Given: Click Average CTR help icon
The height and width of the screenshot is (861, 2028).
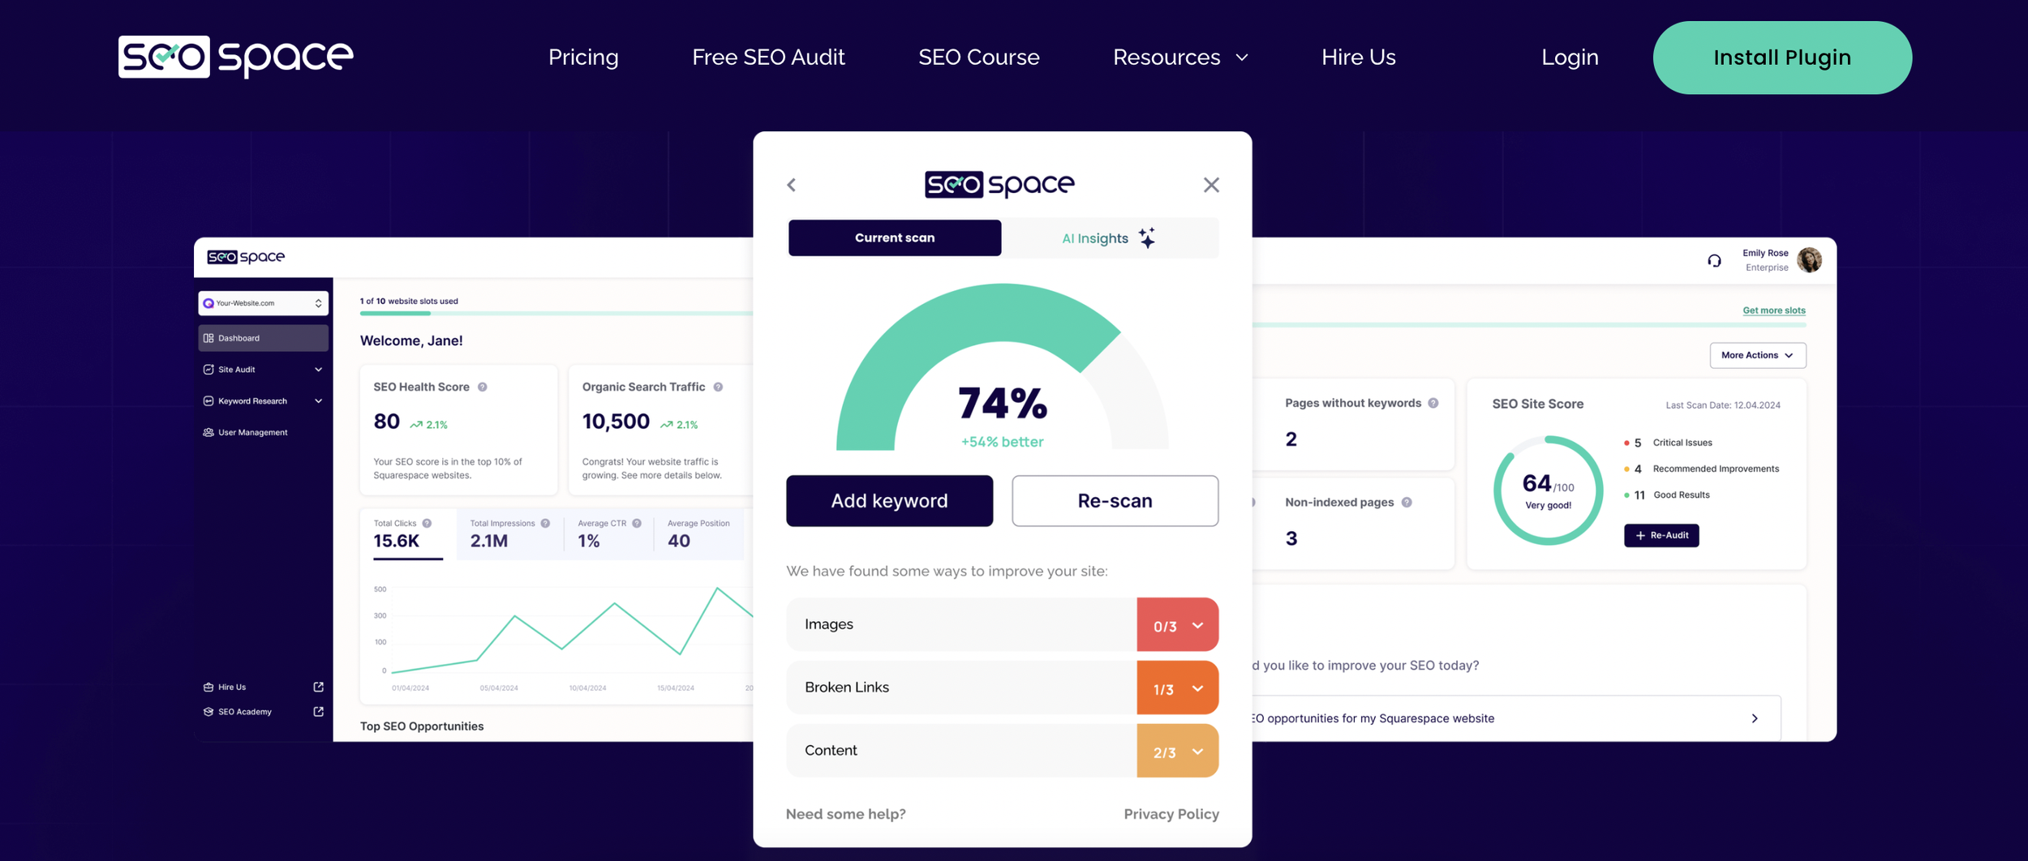Looking at the screenshot, I should tap(637, 524).
